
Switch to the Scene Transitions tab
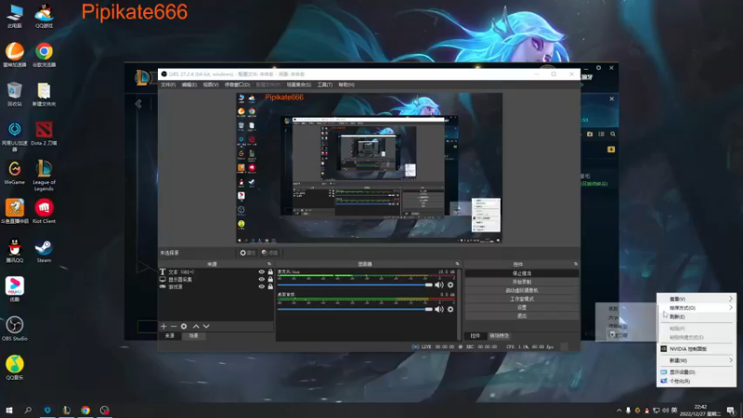[499, 335]
